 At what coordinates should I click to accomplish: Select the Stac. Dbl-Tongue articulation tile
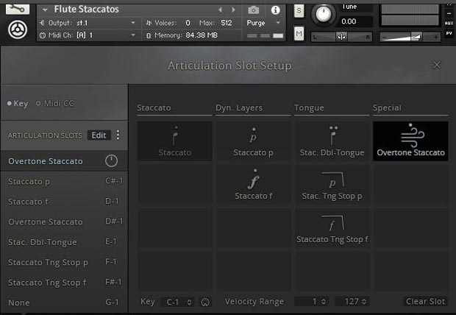click(332, 141)
